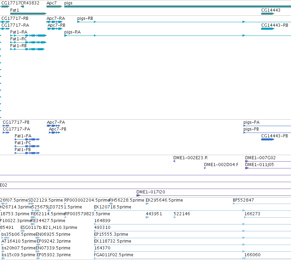The image size is (291, 260).
Task: Select the 166273 EST feature
Action: (x=268, y=217)
